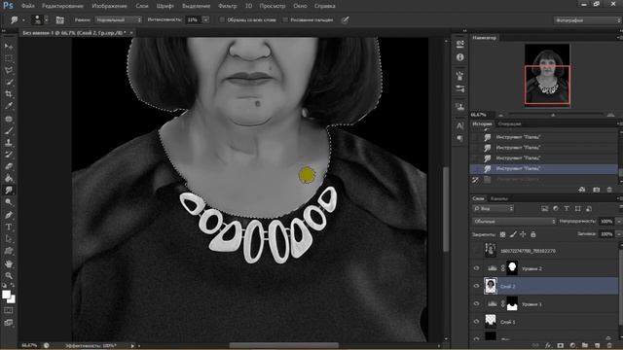Viewport: 623px width, 350px height.
Task: Open the layer blending mode dropdown
Action: [x=514, y=222]
